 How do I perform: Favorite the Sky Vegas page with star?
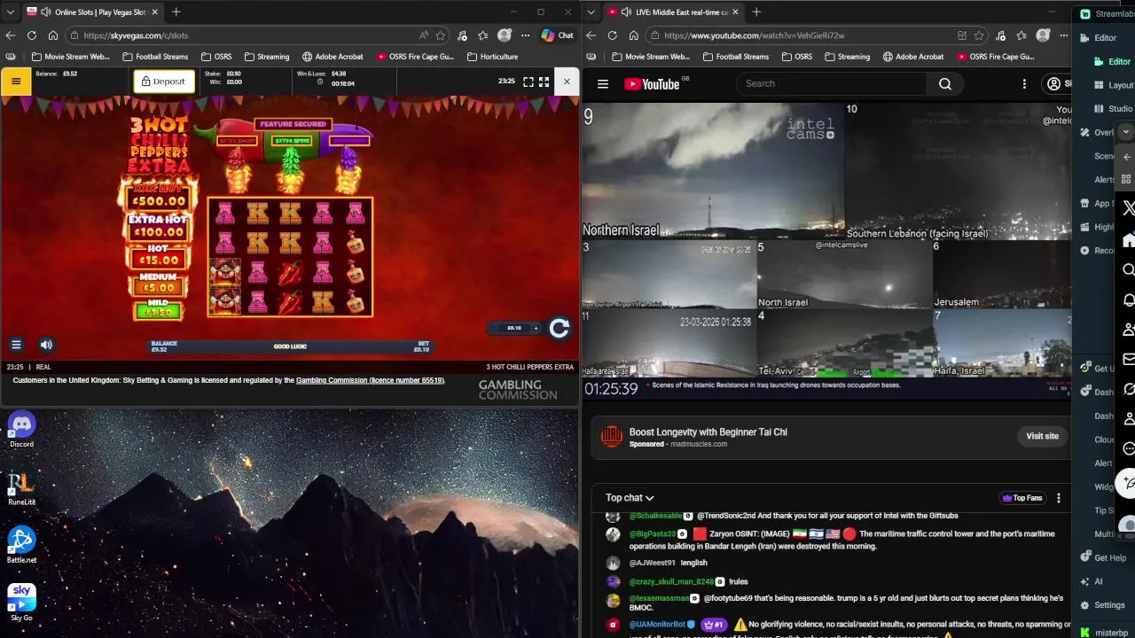[x=440, y=35]
